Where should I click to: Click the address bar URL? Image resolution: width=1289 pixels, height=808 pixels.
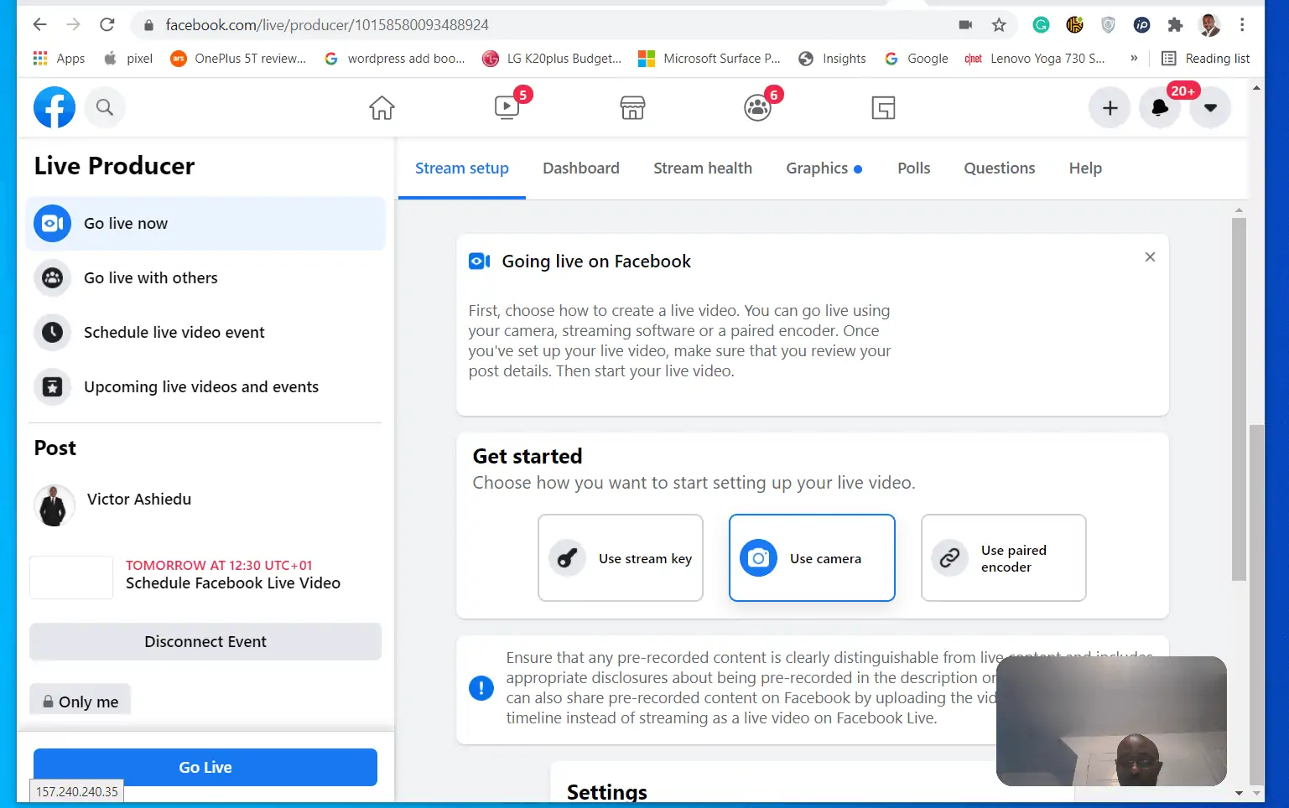[x=327, y=25]
